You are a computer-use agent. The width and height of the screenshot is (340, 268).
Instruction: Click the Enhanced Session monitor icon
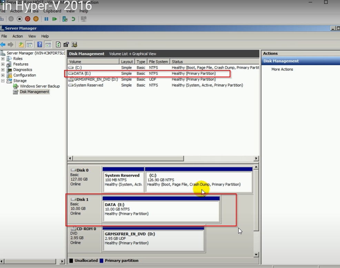[83, 19]
